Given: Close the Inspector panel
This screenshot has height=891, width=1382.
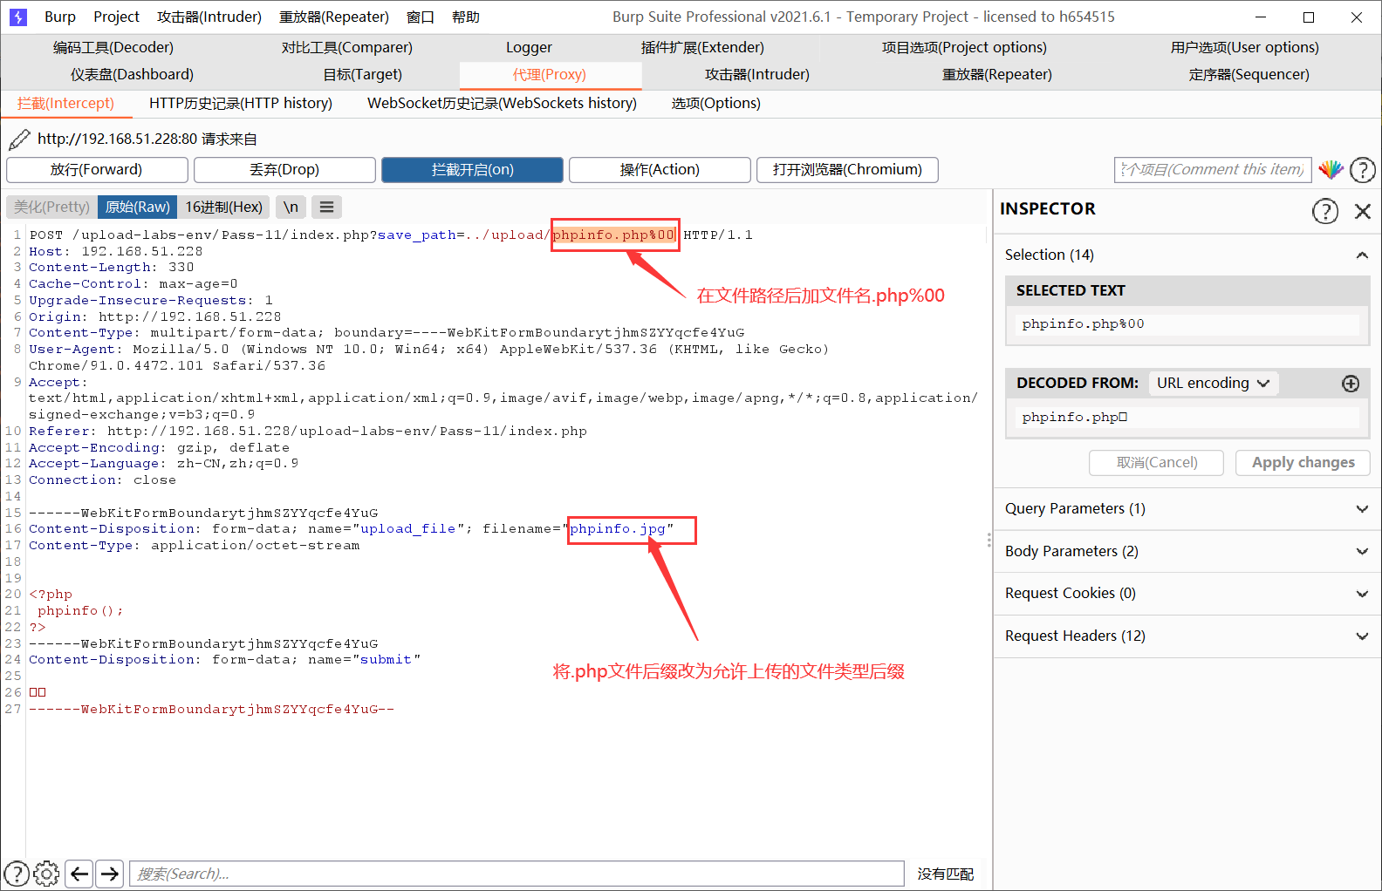Looking at the screenshot, I should tap(1362, 210).
